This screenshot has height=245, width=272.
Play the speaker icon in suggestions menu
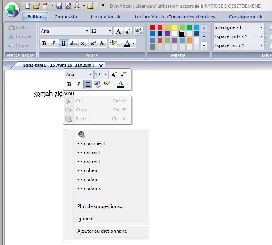pos(81,134)
